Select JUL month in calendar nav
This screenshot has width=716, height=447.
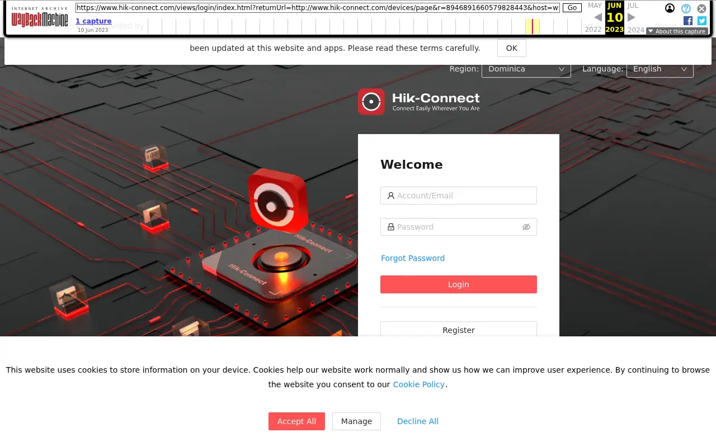point(633,6)
